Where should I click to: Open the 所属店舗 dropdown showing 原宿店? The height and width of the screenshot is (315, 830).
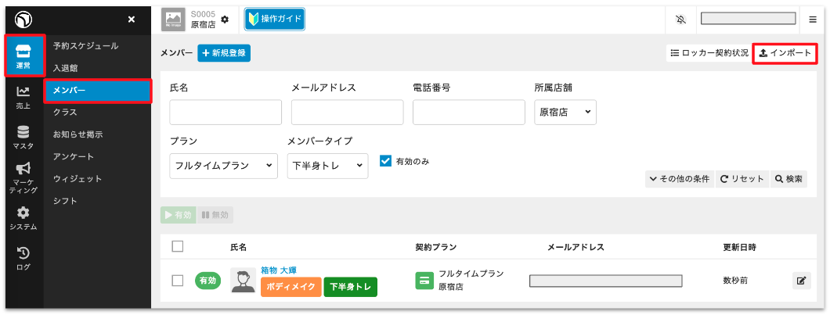point(565,113)
